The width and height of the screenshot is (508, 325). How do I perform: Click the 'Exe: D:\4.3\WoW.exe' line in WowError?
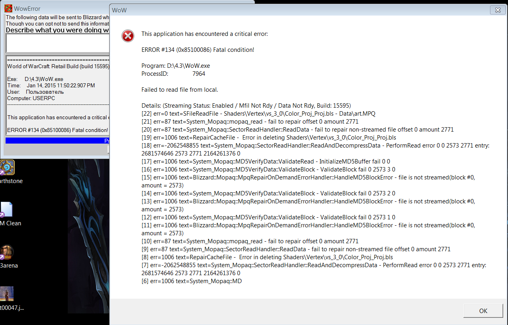[x=35, y=79]
